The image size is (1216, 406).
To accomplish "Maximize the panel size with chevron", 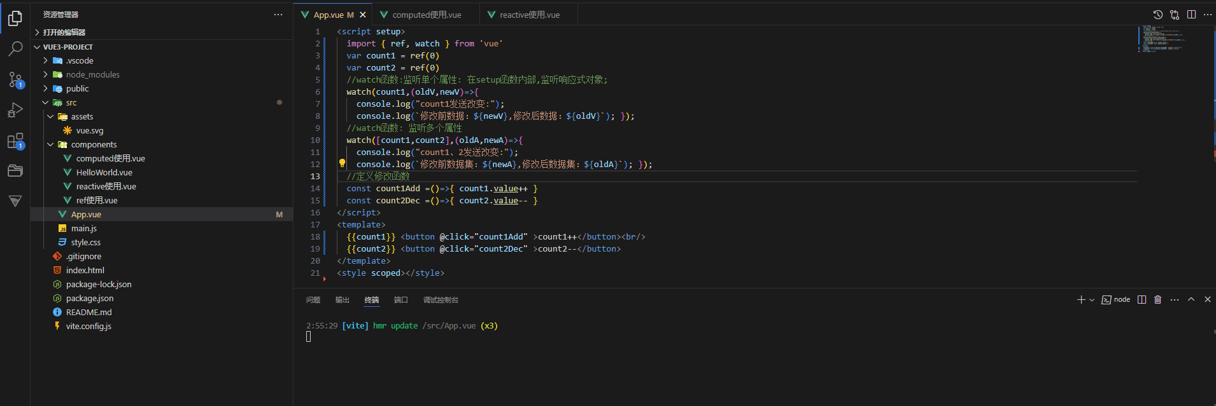I will (1191, 299).
